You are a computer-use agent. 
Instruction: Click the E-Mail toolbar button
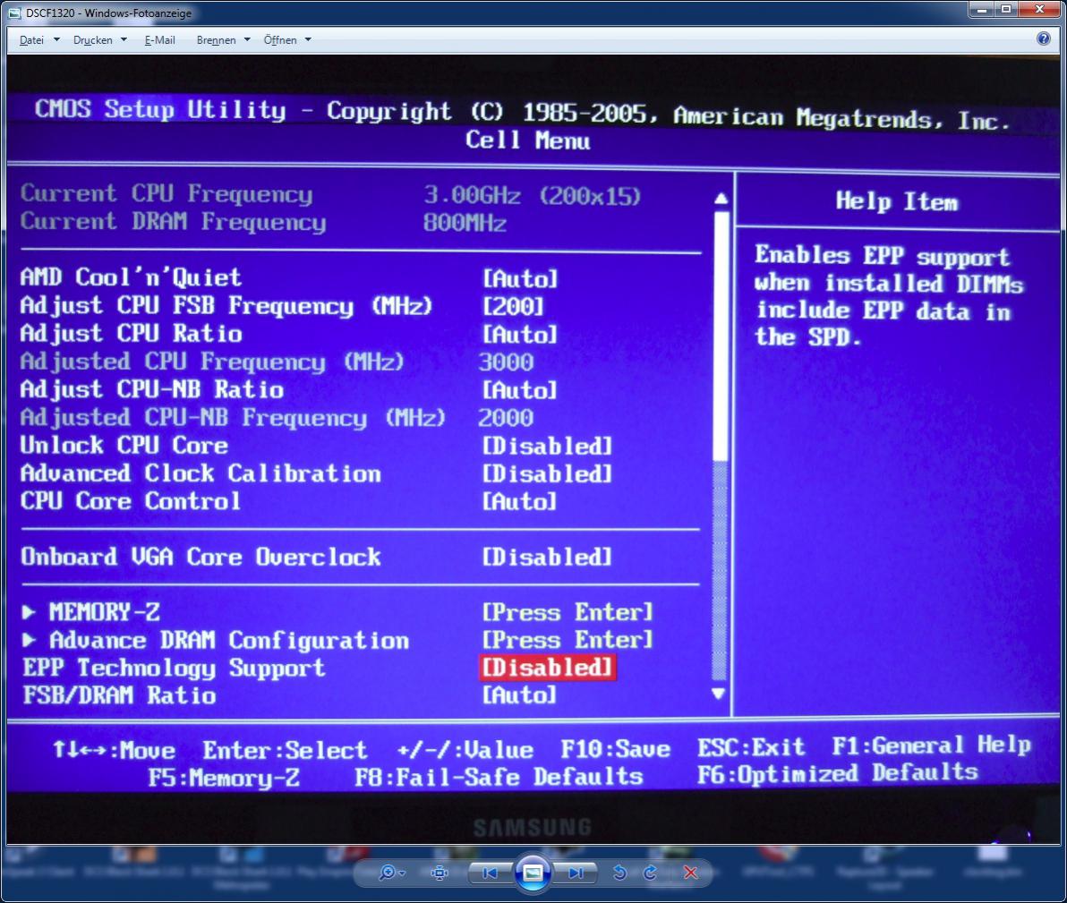point(159,40)
